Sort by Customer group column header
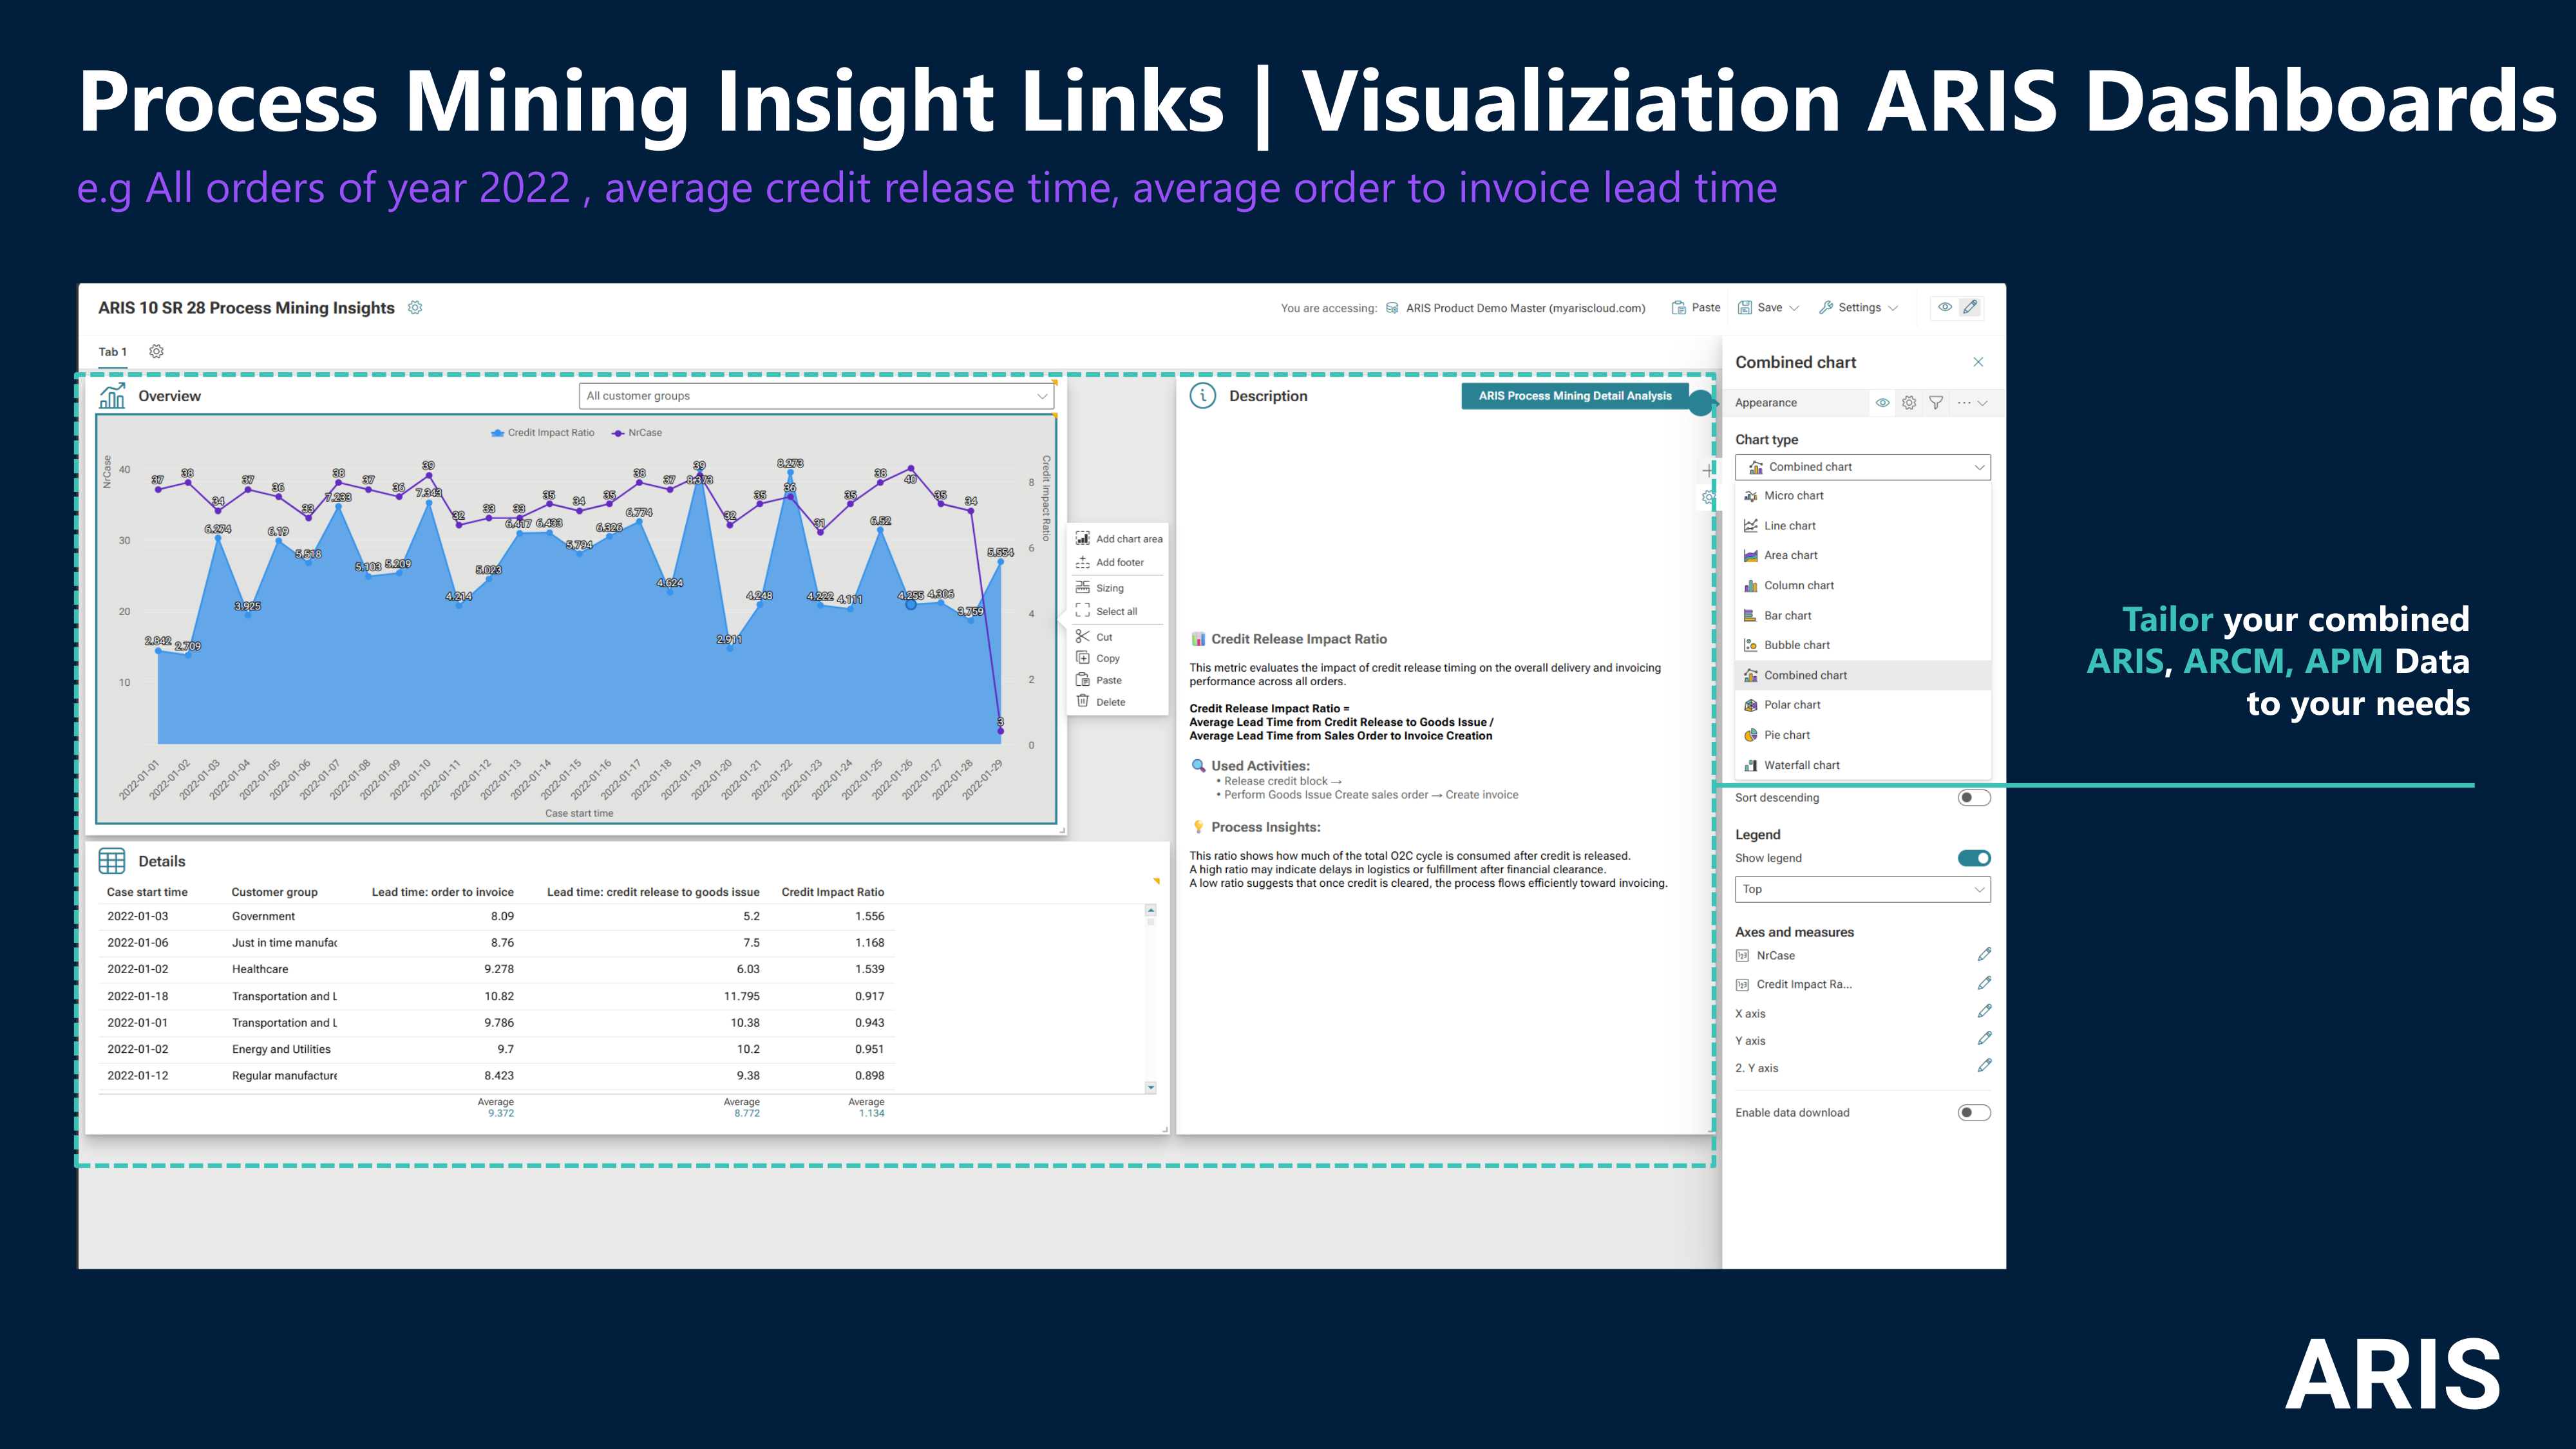 point(274,892)
